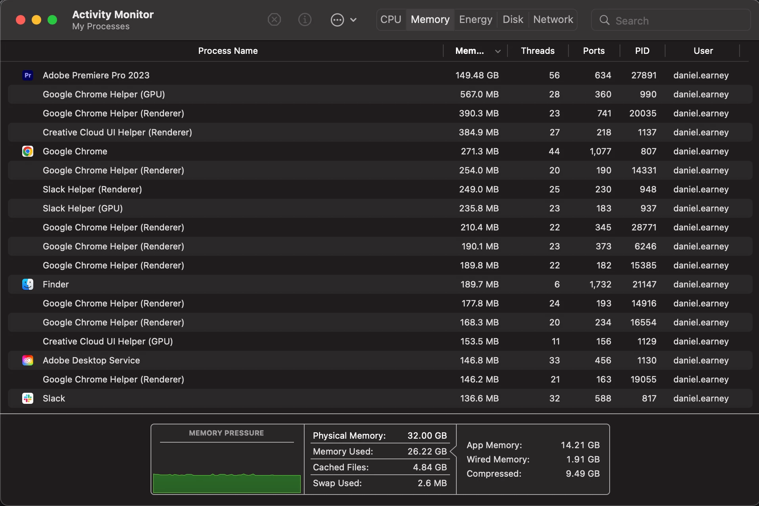Switch to the Memory tab
The height and width of the screenshot is (506, 759).
click(430, 19)
